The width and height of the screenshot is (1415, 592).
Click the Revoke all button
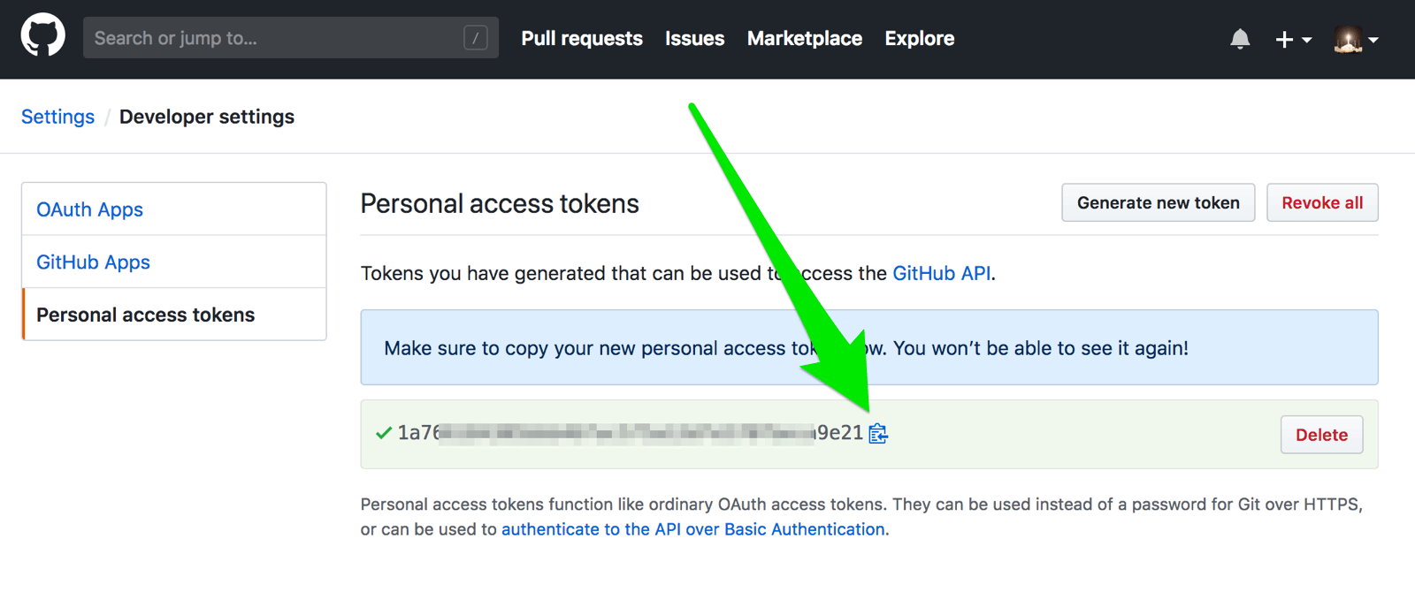(x=1322, y=202)
